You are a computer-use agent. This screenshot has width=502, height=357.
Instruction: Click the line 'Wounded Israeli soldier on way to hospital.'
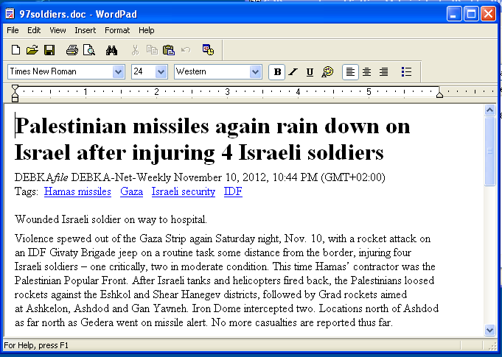[111, 219]
